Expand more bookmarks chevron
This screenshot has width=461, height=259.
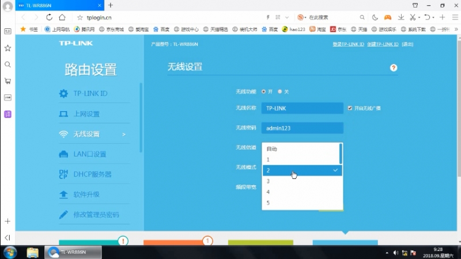456,29
